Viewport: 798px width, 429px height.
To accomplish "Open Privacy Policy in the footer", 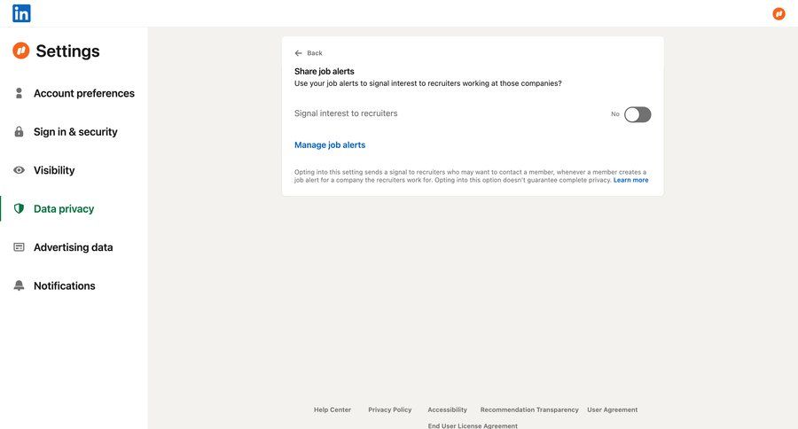I will 390,409.
